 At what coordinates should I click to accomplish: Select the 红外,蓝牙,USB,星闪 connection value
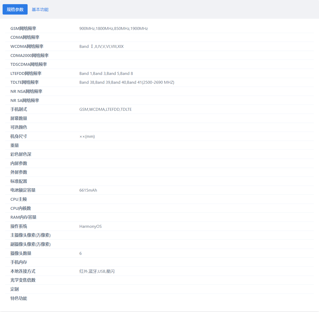tap(97, 271)
